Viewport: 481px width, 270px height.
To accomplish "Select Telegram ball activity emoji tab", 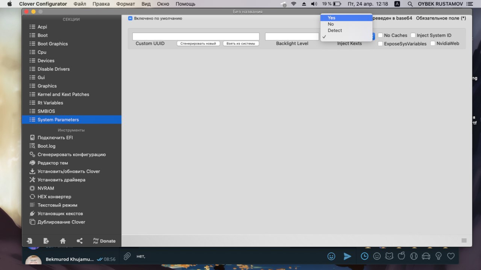I will coord(414,256).
